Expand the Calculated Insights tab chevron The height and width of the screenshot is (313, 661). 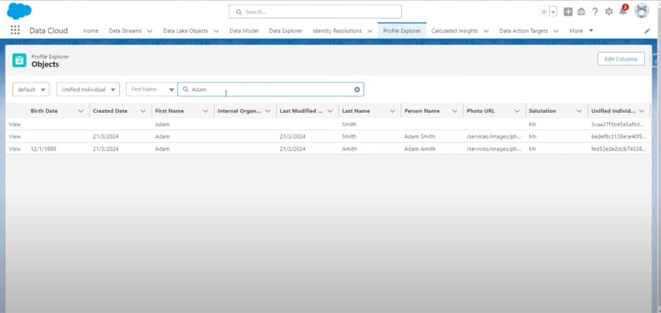pos(486,31)
